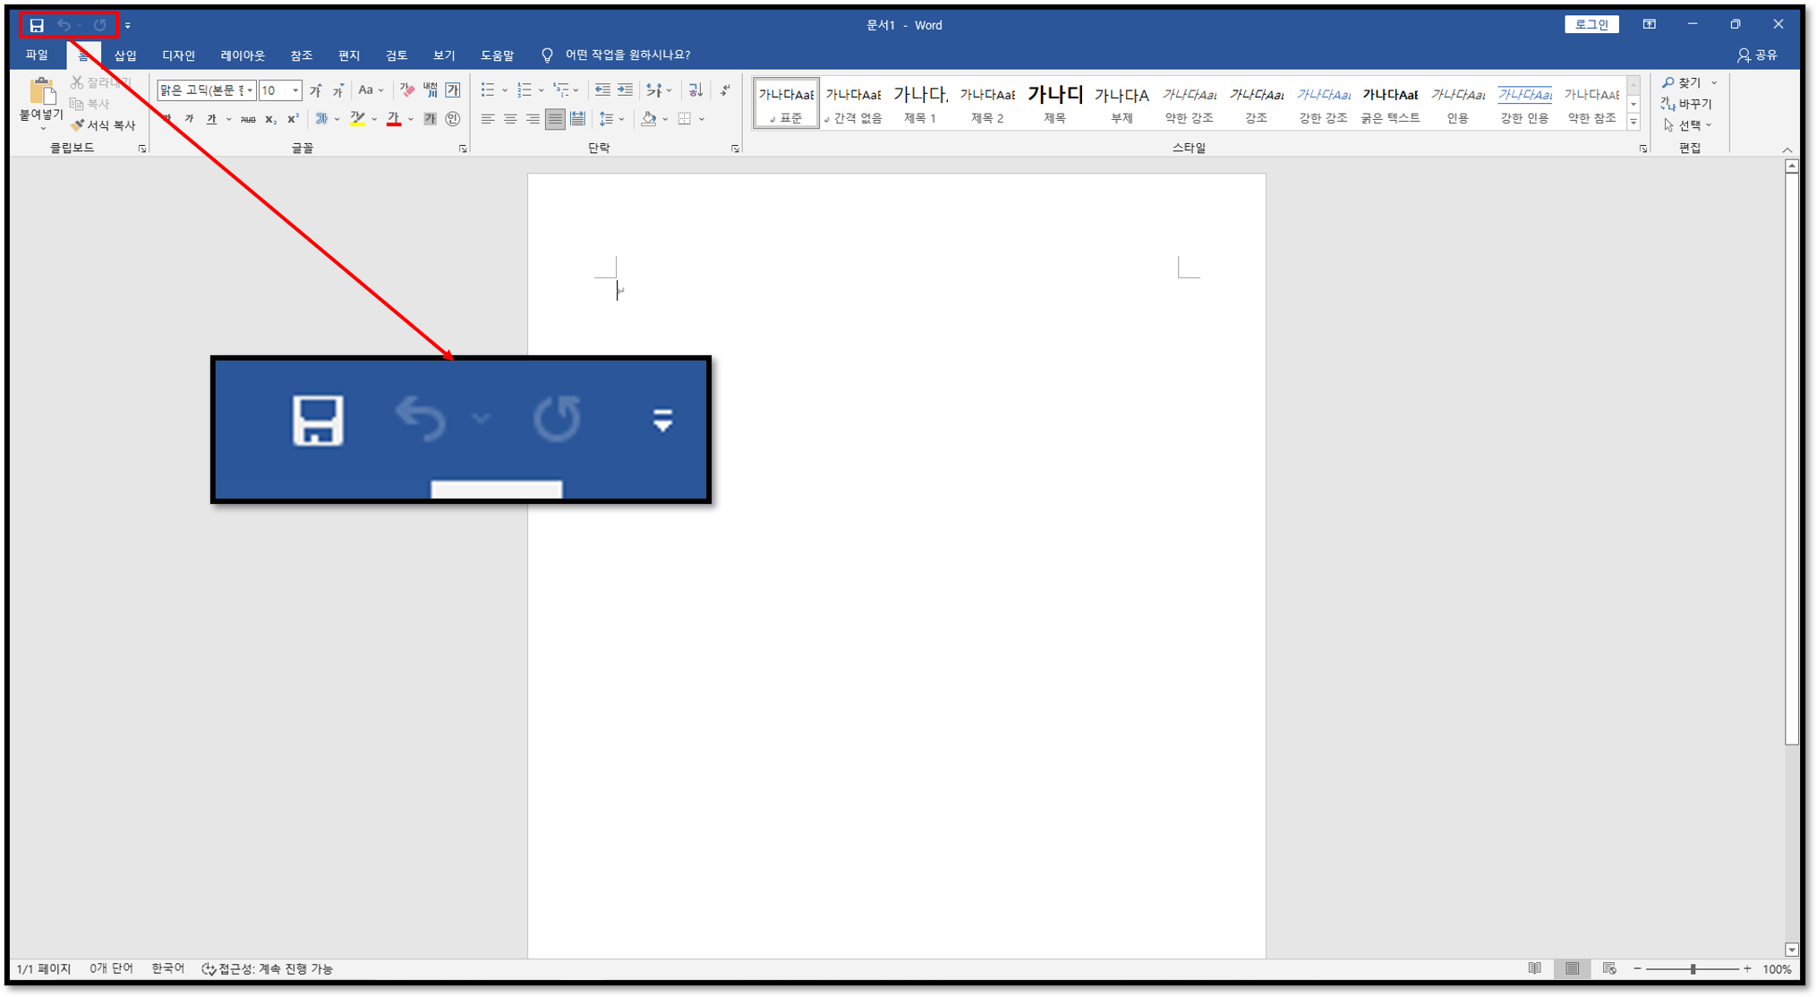1817x997 pixels.
Task: Click the increase indent icon
Action: click(x=625, y=90)
